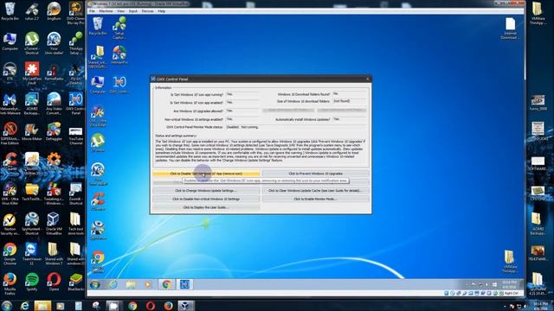Open Movie Maker icon

tap(32, 132)
